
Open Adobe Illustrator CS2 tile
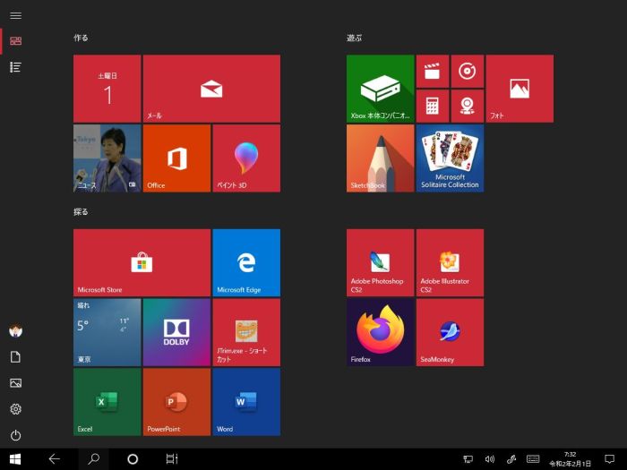point(450,262)
